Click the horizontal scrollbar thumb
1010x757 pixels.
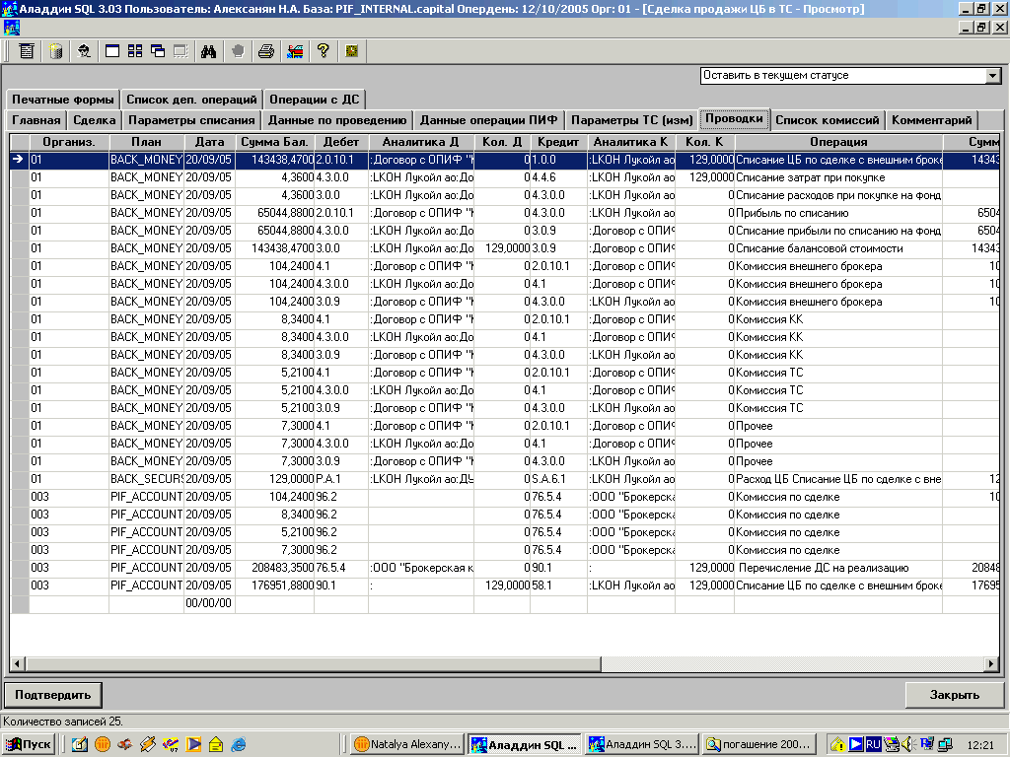click(x=313, y=663)
